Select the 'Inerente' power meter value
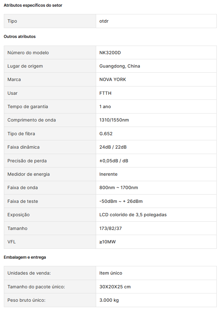Screen dimensions: 219x310 click(109, 174)
